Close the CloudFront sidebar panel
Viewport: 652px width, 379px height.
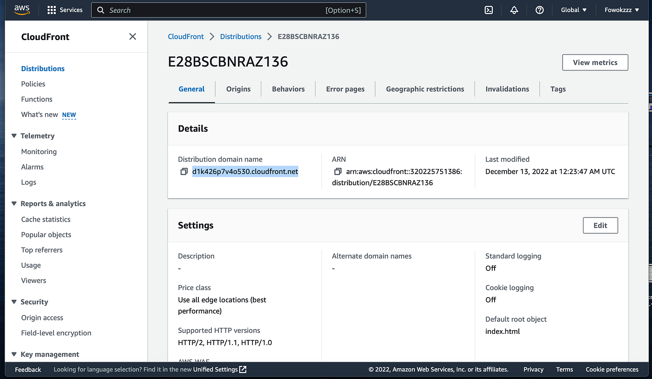click(x=133, y=36)
